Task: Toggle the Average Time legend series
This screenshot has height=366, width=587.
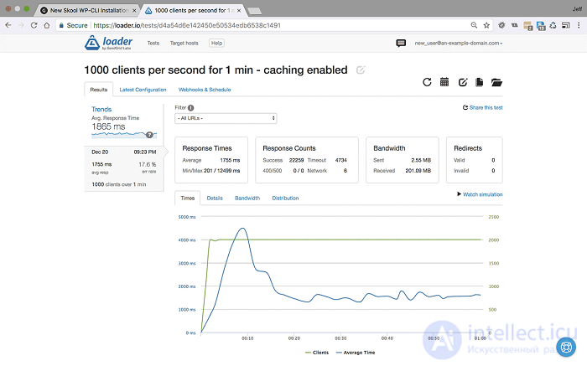Action: (356, 353)
